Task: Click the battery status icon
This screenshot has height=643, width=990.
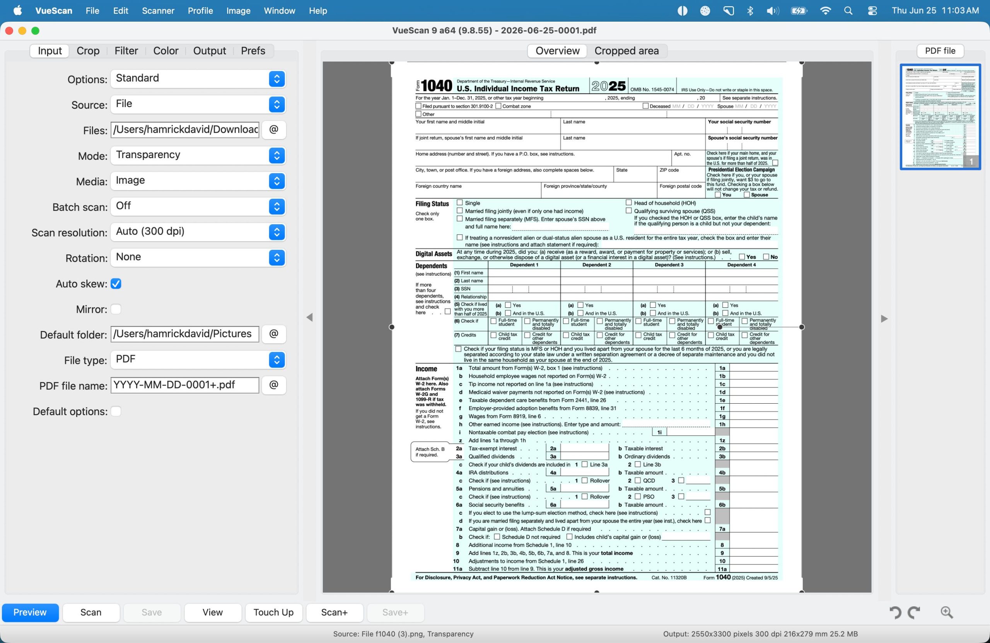Action: tap(799, 11)
